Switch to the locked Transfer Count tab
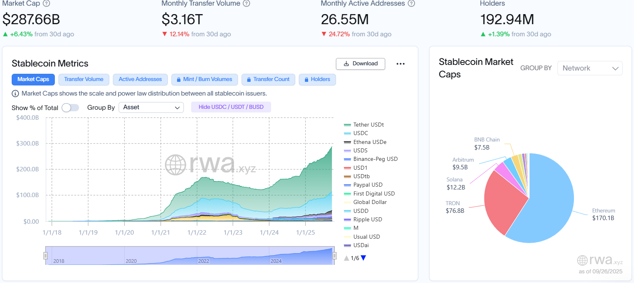Screen dimensions: 634x283 point(268,79)
